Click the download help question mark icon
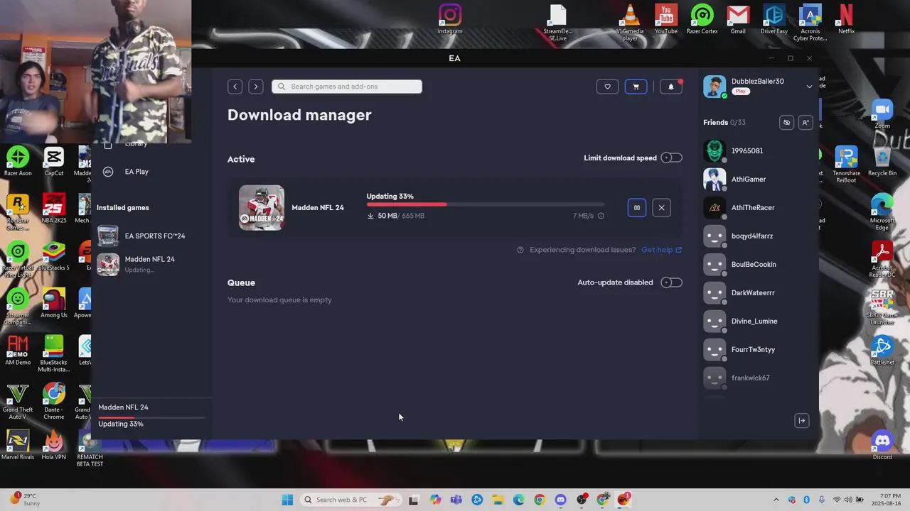The image size is (910, 511). (x=520, y=250)
